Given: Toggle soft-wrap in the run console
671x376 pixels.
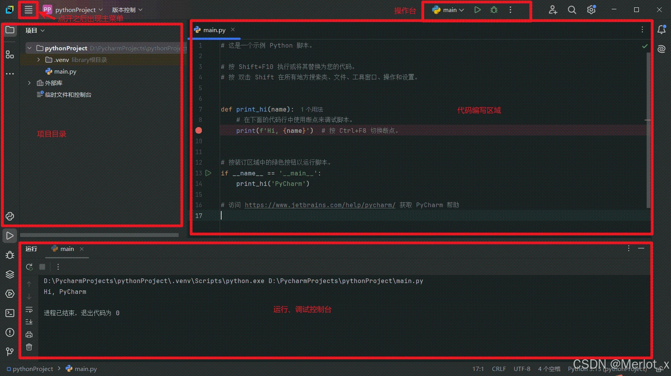Looking at the screenshot, I should click(29, 310).
